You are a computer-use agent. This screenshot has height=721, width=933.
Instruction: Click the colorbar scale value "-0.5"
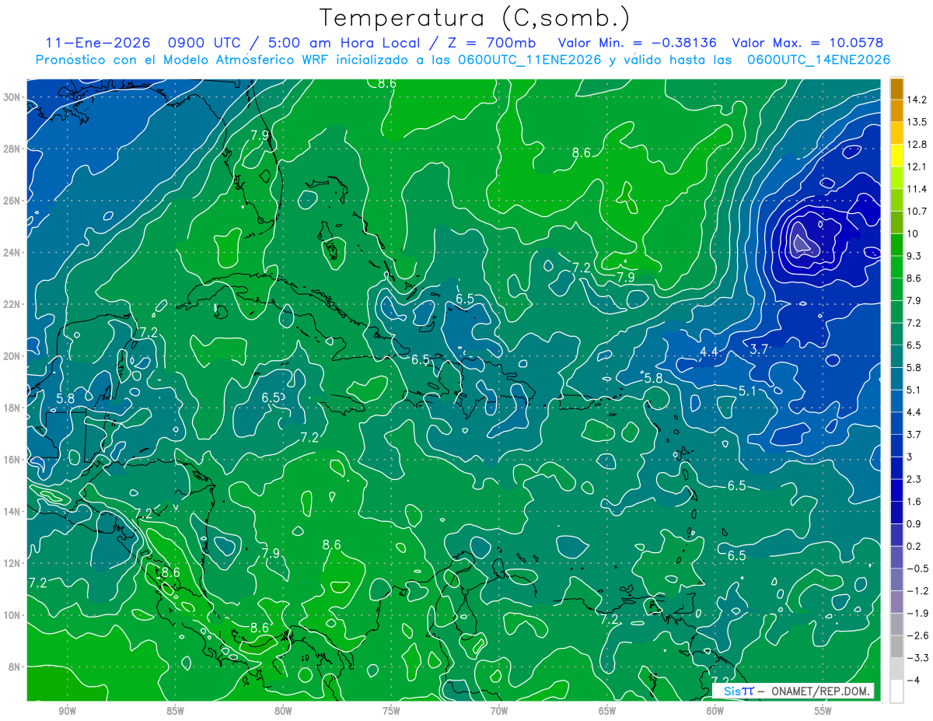(x=917, y=569)
